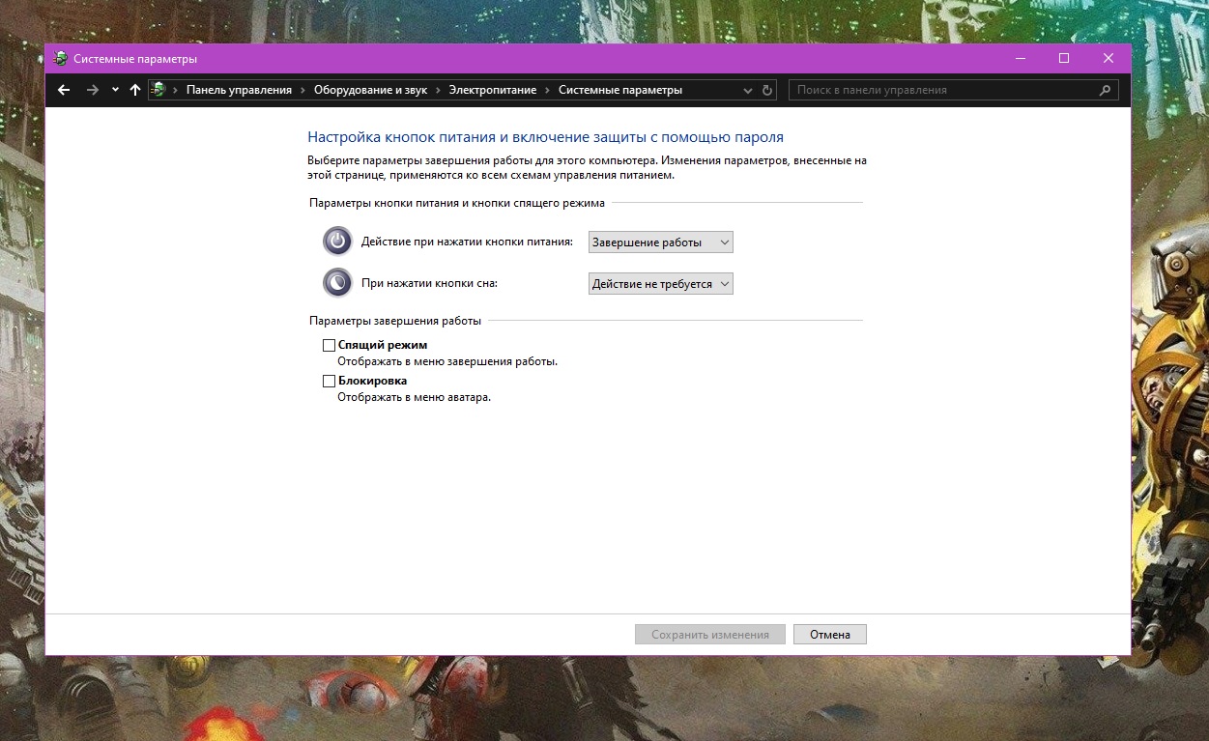
Task: Click the search magnifier icon
Action: pos(1106,90)
